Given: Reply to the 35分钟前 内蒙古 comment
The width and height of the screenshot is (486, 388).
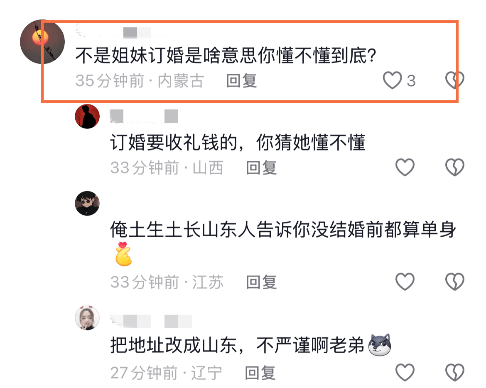Looking at the screenshot, I should [241, 81].
